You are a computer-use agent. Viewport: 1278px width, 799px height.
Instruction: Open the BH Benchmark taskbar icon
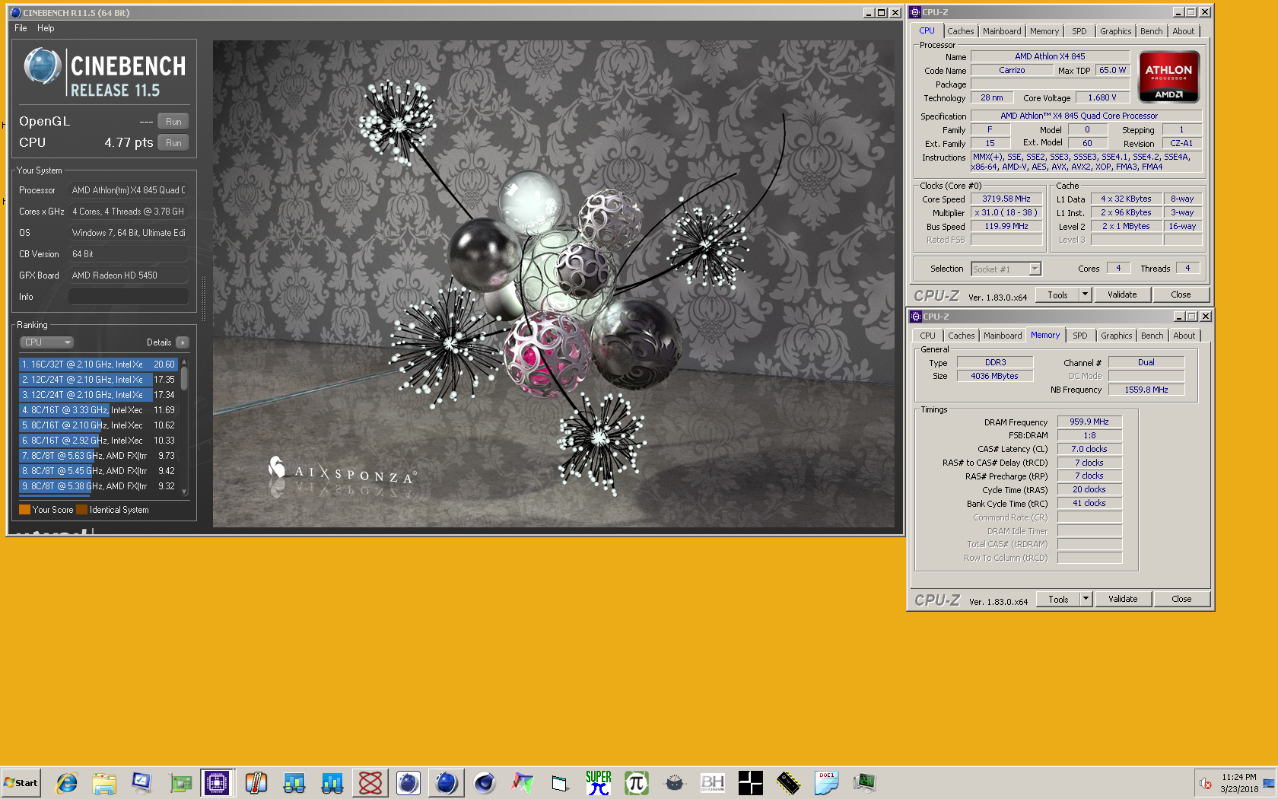point(713,782)
